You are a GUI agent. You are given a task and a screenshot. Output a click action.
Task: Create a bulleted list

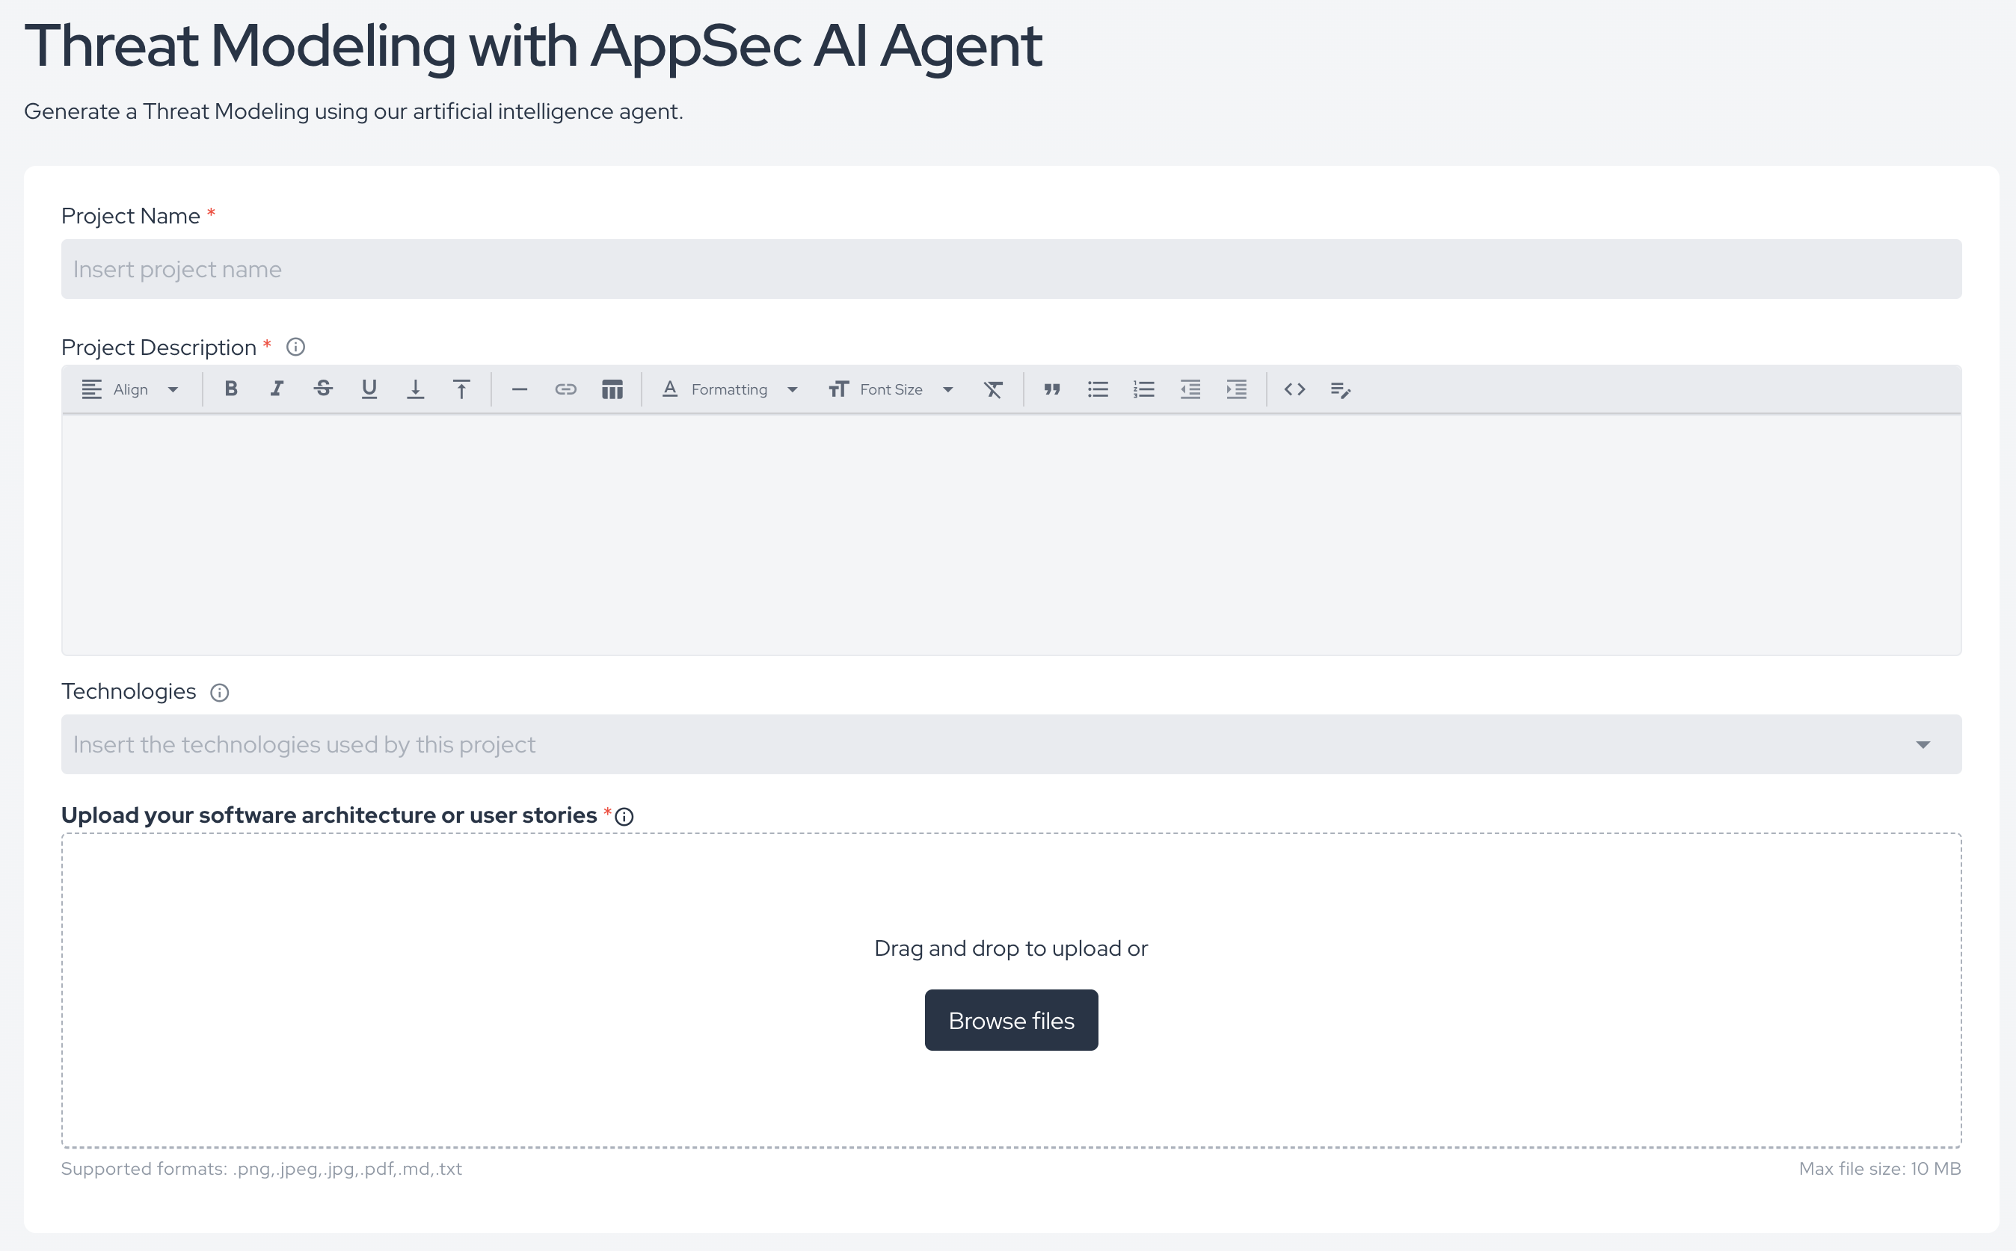coord(1098,389)
